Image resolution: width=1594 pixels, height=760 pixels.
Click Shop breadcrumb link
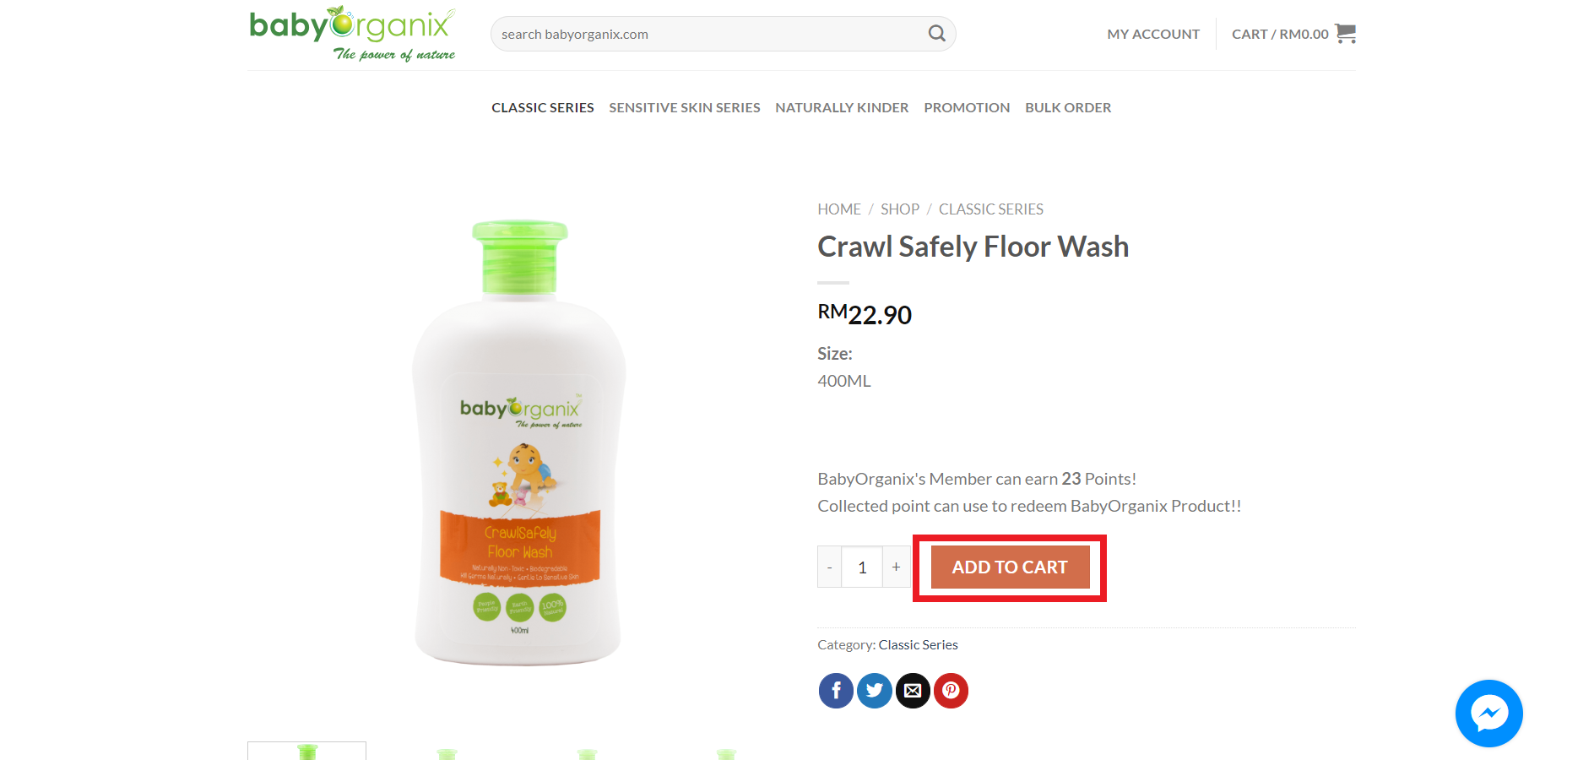[x=900, y=209]
